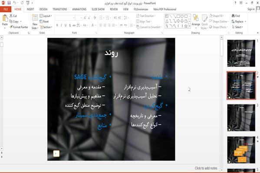Click the Sign in link
The height and width of the screenshot is (173, 260).
[251, 9]
